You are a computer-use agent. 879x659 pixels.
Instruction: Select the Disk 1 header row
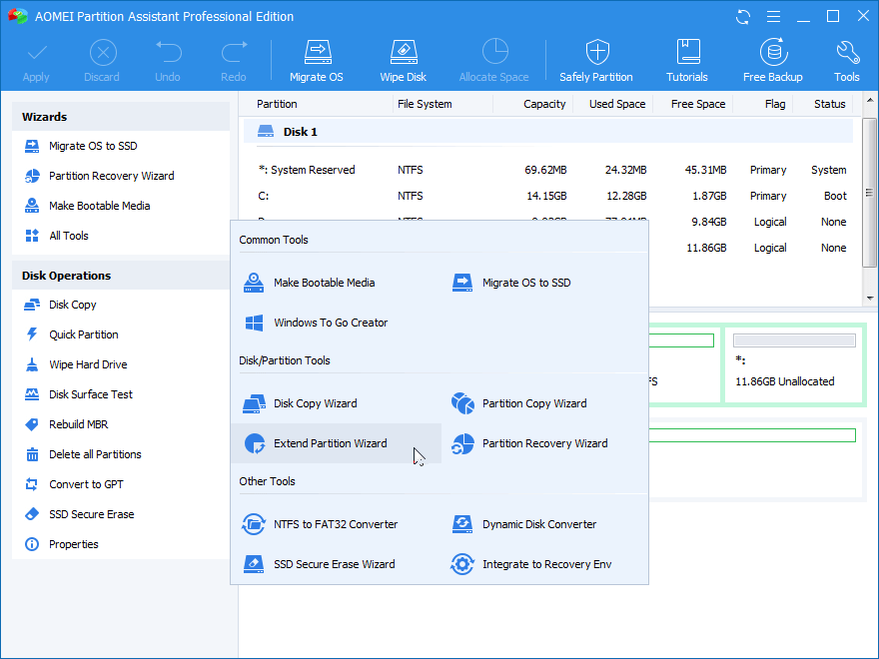548,132
